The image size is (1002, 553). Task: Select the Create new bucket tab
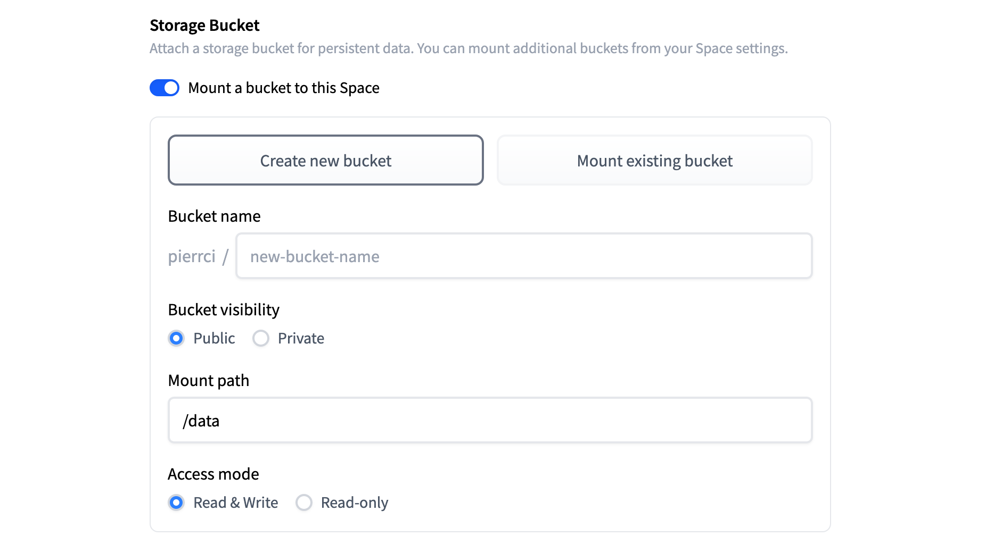coord(325,161)
